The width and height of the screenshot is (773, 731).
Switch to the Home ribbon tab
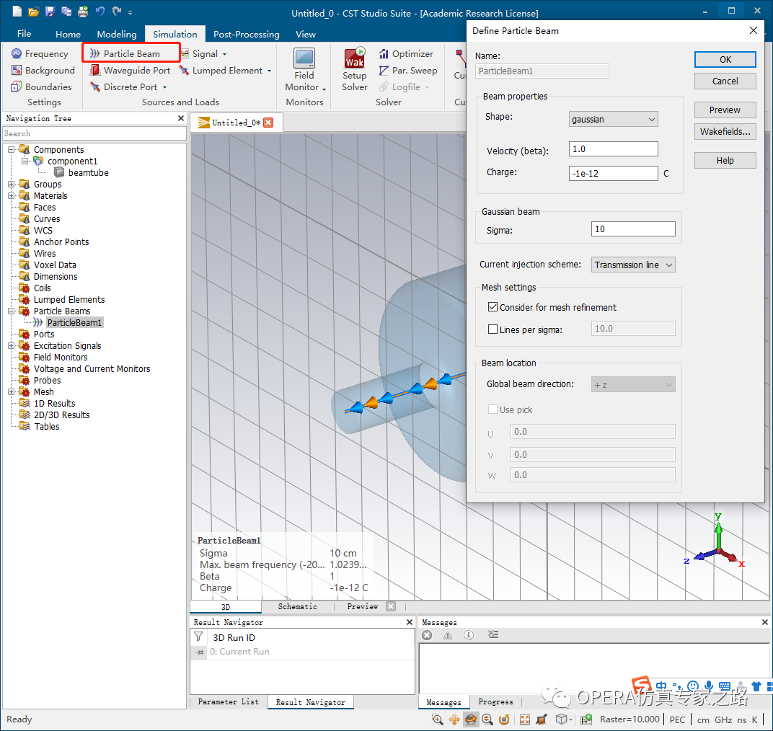pos(68,34)
